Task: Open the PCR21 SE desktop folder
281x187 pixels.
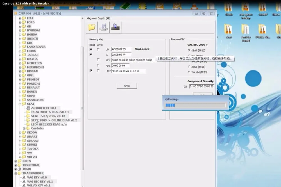Action: pyautogui.click(x=262, y=31)
